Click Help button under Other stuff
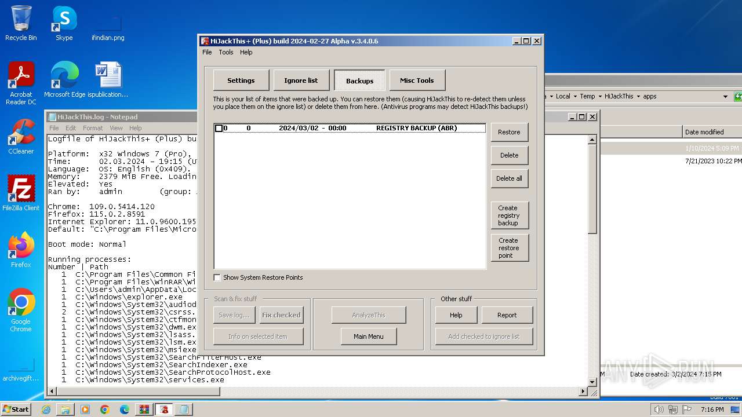Screen dimensions: 742x417 (456, 315)
